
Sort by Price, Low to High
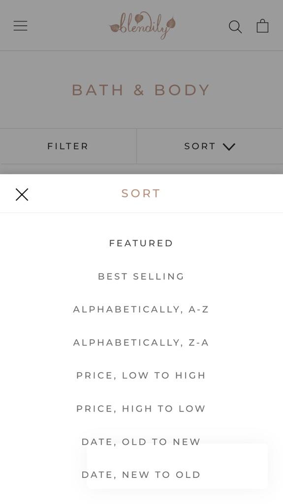click(x=141, y=376)
